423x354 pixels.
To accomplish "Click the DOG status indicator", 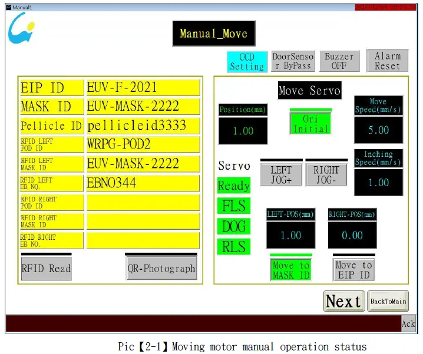I will [234, 226].
